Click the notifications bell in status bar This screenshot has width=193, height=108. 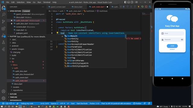(x=149, y=103)
